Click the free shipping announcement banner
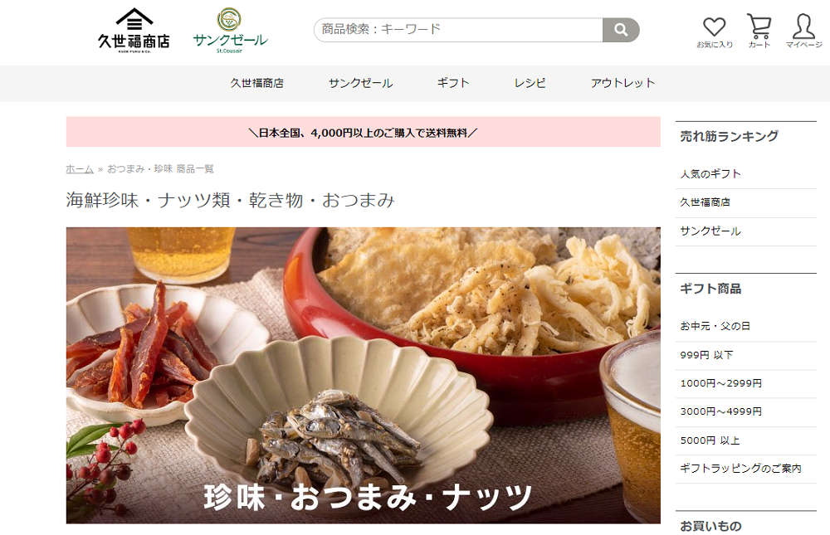The height and width of the screenshot is (535, 830). tap(364, 132)
